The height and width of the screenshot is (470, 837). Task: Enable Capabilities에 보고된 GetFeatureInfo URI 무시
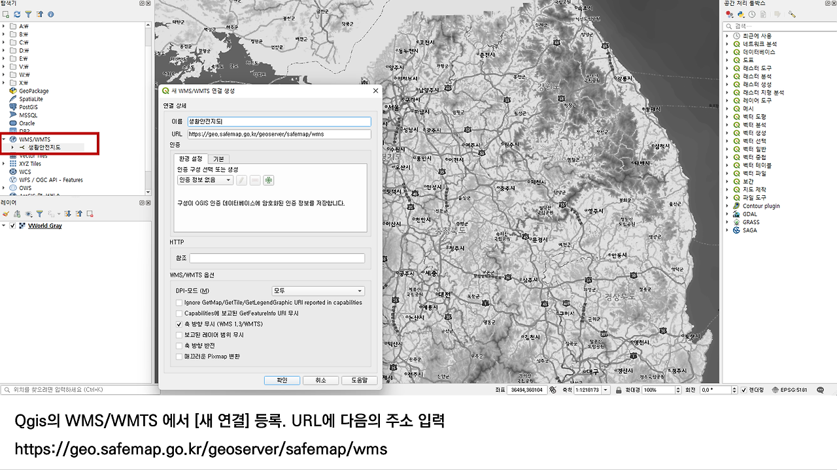pos(179,313)
